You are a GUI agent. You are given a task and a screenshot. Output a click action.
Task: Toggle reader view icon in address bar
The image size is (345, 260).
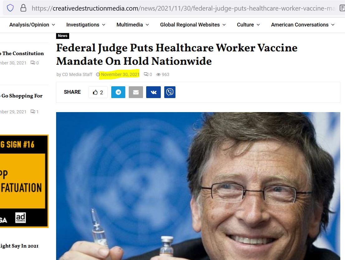tap(343, 8)
